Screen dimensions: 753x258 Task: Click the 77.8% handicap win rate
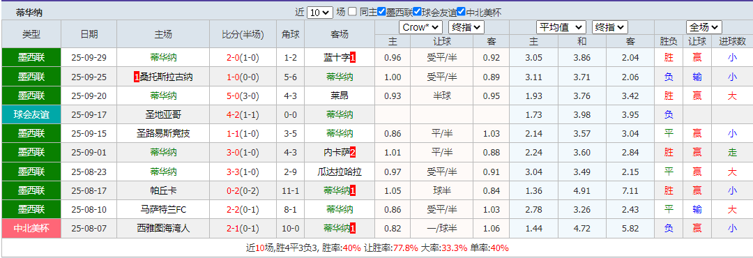tap(406, 248)
